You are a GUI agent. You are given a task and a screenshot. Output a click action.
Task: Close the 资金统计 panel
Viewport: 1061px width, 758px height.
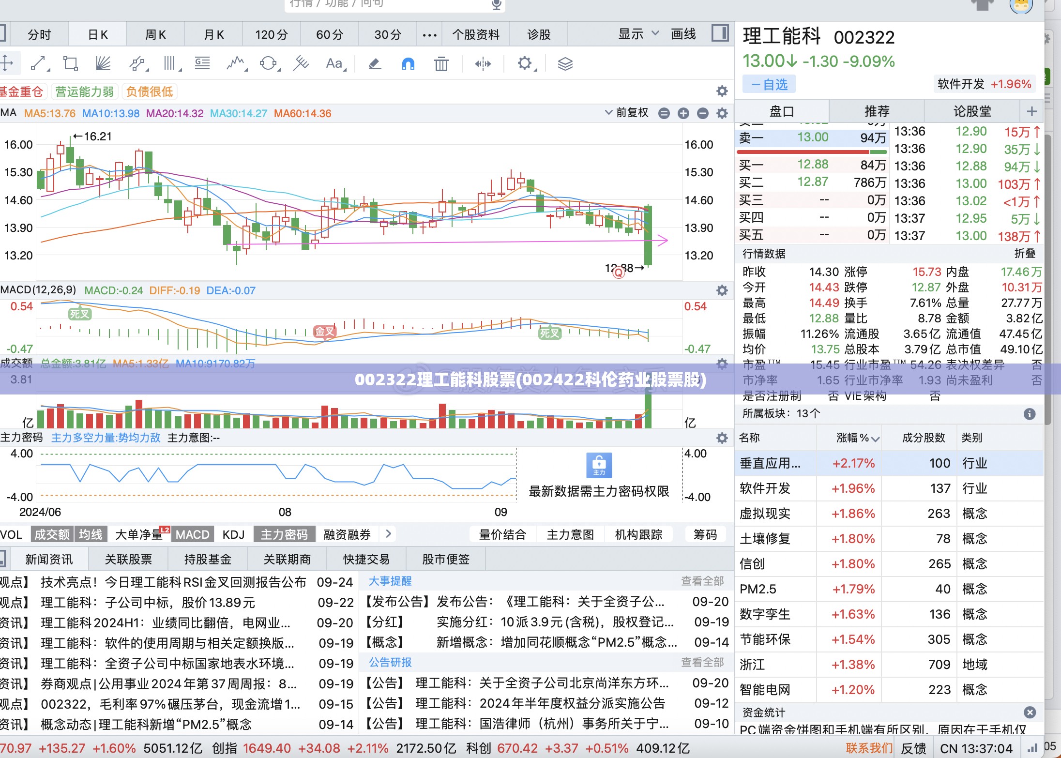(x=1030, y=713)
